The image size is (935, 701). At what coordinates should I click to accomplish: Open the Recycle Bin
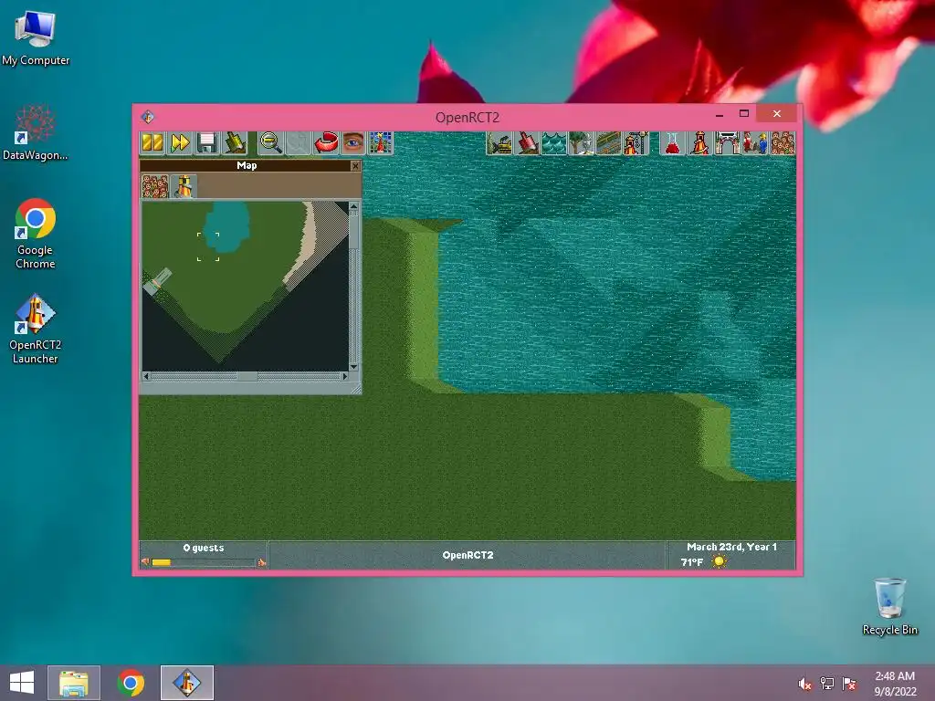coord(889,606)
